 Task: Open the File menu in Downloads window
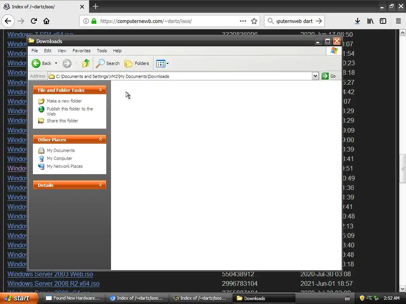[34, 51]
